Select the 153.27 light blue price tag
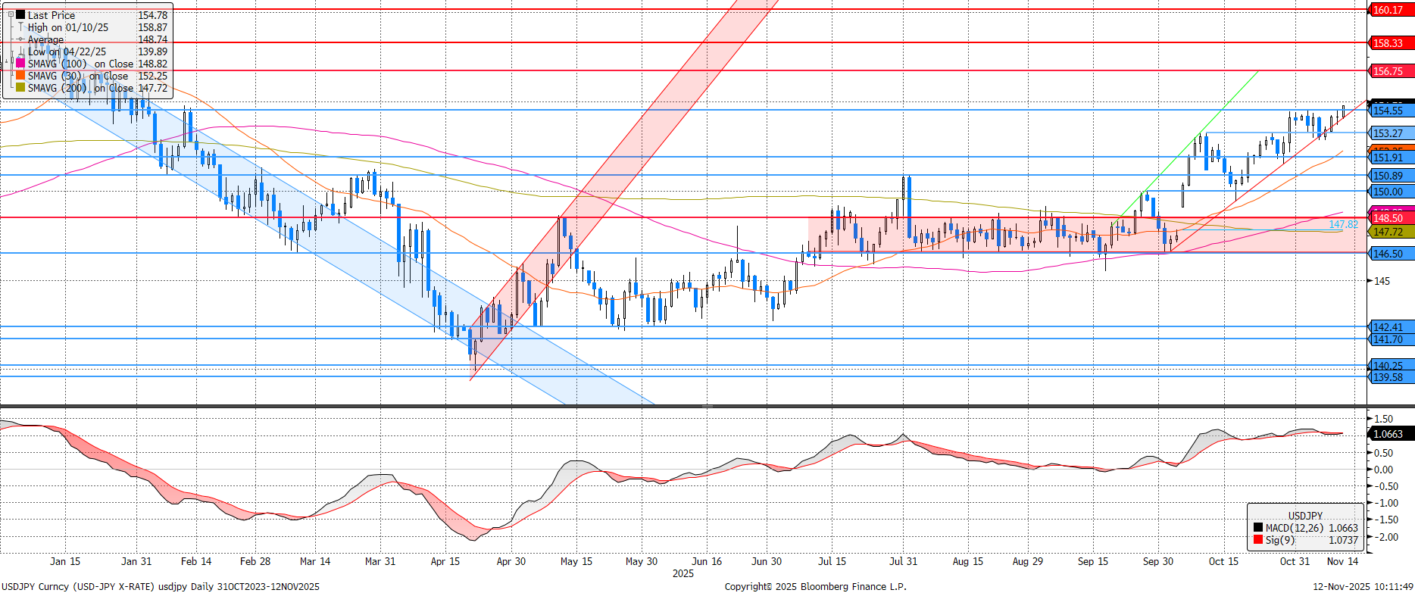This screenshot has height=593, width=1415. pyautogui.click(x=1391, y=133)
